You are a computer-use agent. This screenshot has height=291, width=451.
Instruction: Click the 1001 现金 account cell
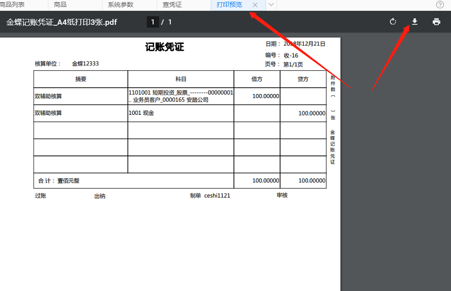142,113
